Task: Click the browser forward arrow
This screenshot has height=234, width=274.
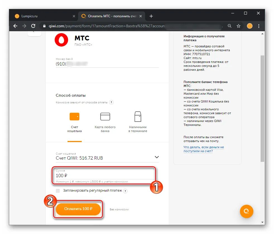Action: point(24,26)
